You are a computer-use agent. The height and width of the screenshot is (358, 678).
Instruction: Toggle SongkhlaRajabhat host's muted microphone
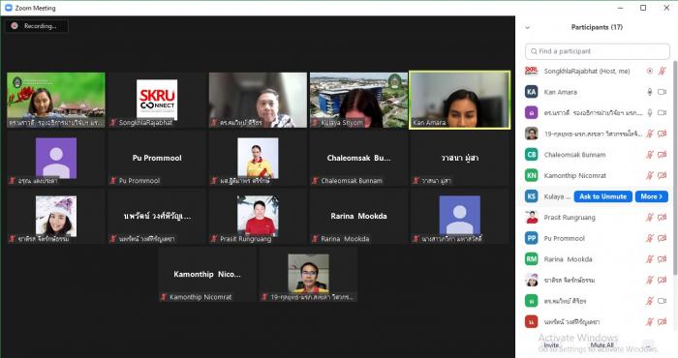[x=662, y=71]
